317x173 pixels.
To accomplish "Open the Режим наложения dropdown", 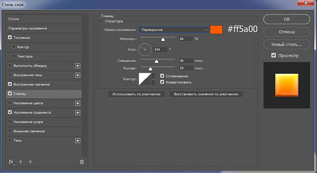I will pyautogui.click(x=174, y=30).
